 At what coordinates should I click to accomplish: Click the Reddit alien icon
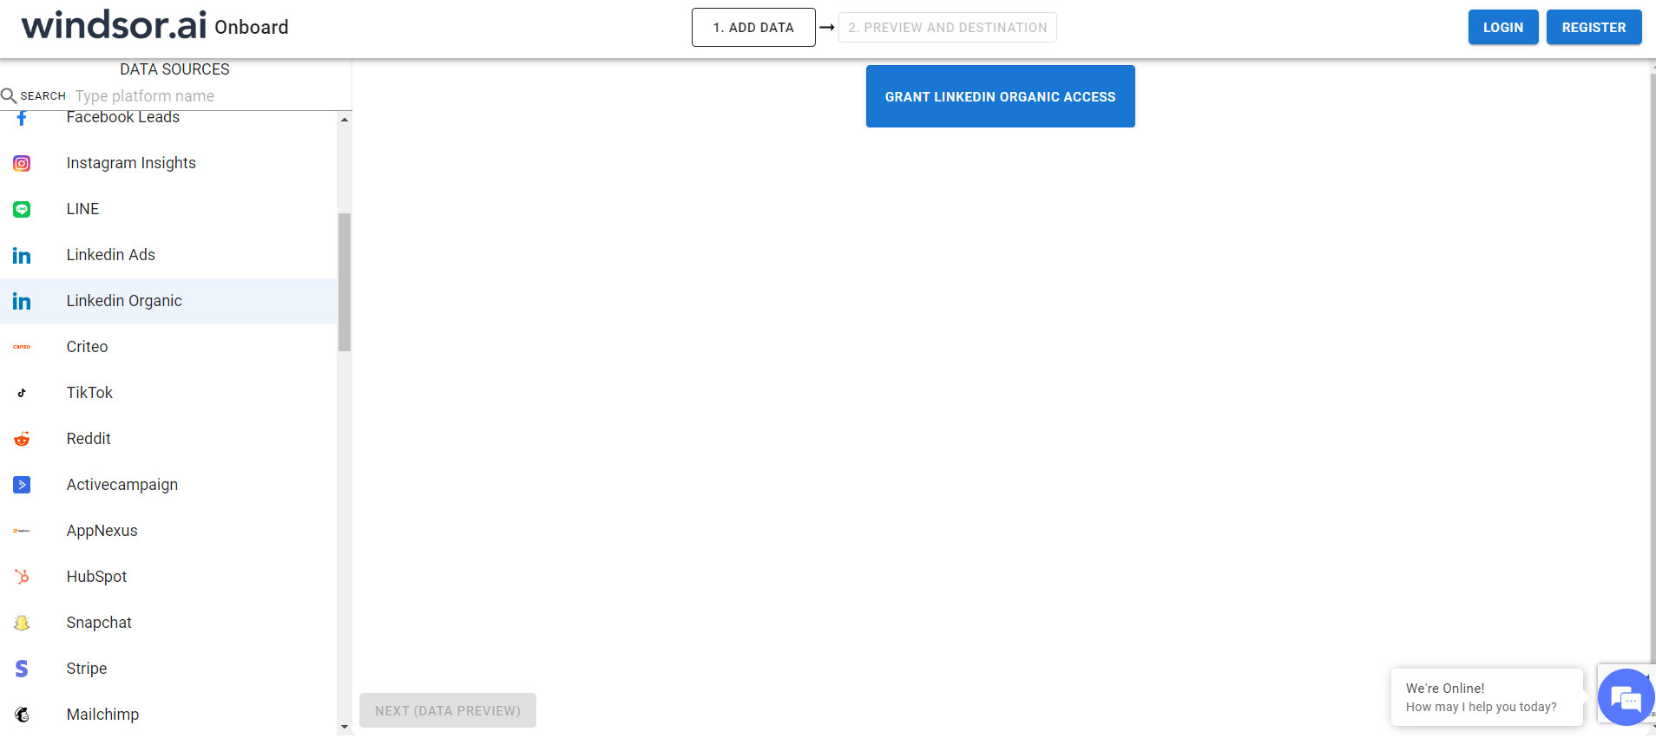(x=22, y=439)
